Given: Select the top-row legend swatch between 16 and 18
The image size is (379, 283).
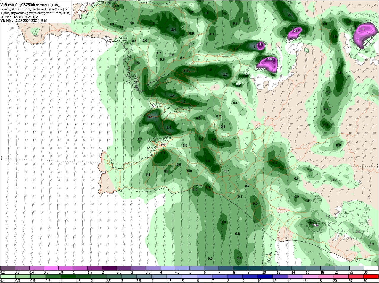Looking at the screenshot, I should click(314, 268).
